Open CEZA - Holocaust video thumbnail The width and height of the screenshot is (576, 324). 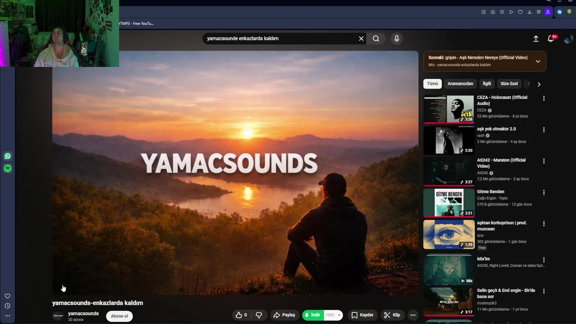tap(449, 109)
